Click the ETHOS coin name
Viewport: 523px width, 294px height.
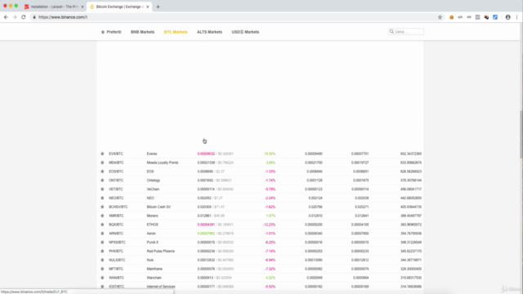(153, 225)
